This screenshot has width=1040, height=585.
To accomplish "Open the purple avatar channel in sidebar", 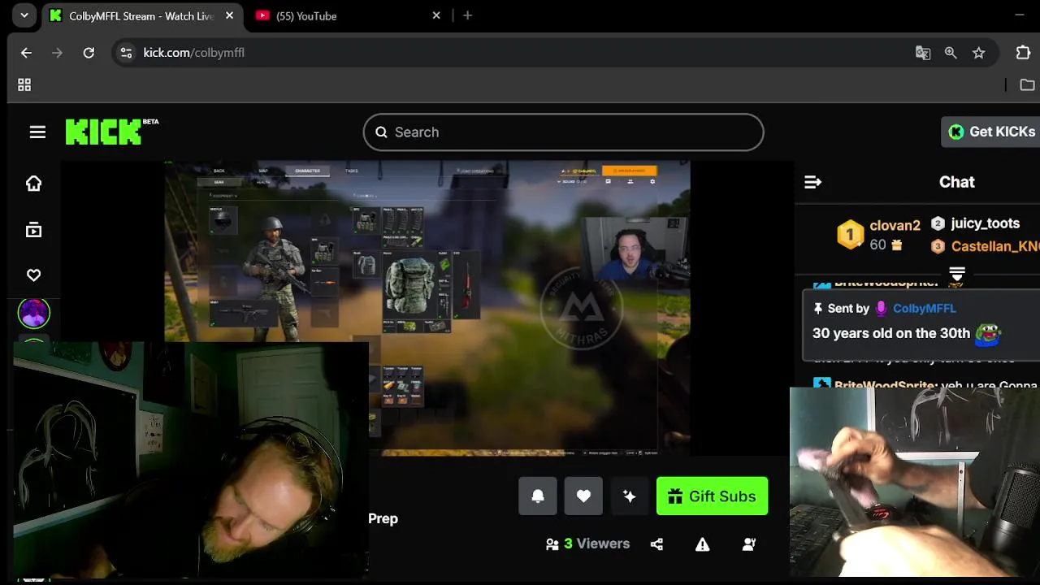I will pyautogui.click(x=33, y=313).
